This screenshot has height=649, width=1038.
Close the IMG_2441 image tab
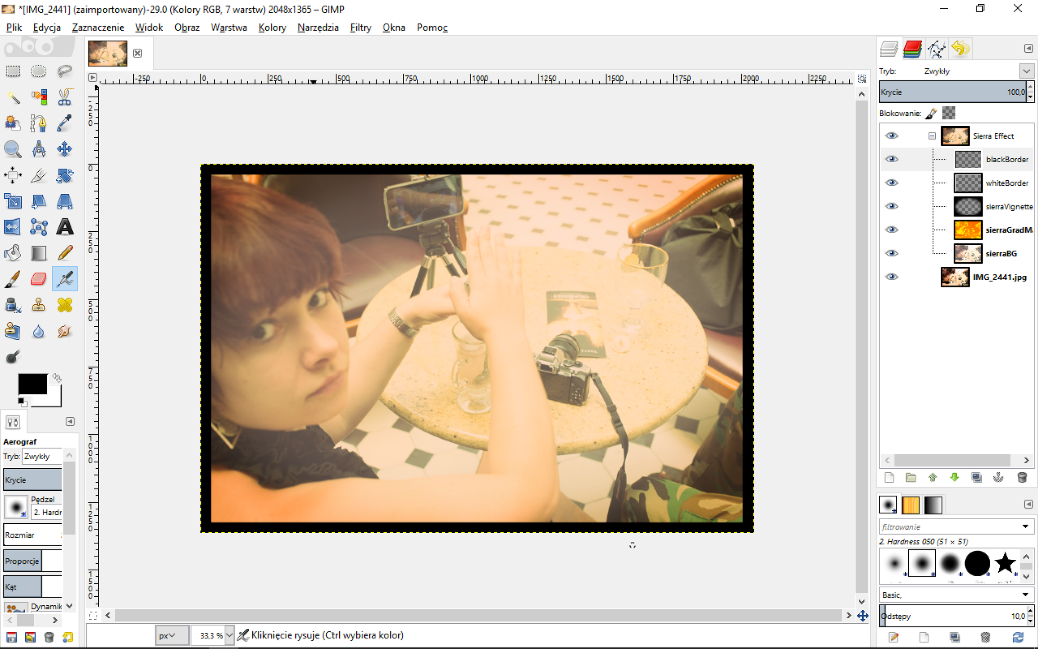(x=137, y=53)
